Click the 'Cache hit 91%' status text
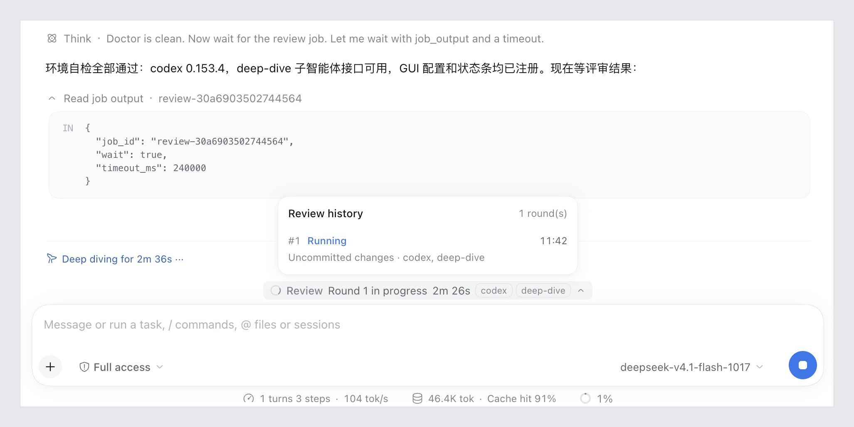This screenshot has height=427, width=854. [521, 399]
